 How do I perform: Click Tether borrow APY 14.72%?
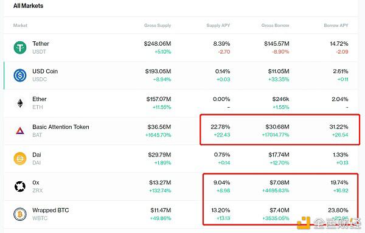(339, 44)
